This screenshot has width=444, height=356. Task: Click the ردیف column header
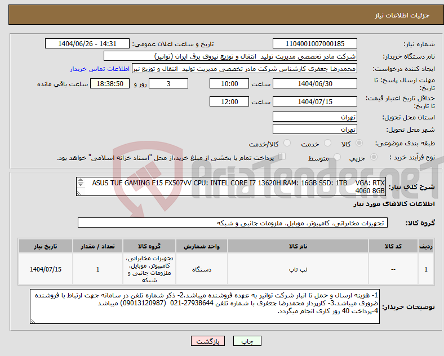tap(426, 246)
